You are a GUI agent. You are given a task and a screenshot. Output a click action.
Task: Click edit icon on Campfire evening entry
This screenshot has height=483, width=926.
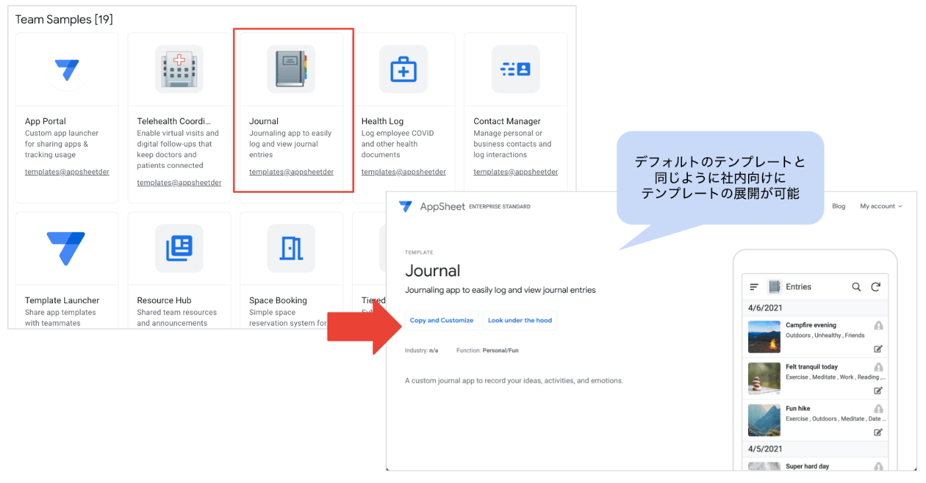(x=878, y=349)
